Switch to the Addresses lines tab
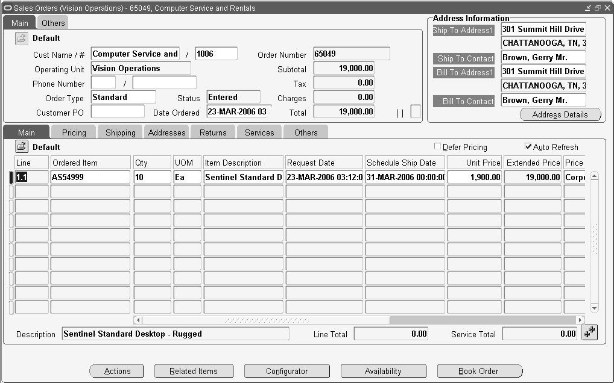Screen dimensions: 614x383 (167, 132)
